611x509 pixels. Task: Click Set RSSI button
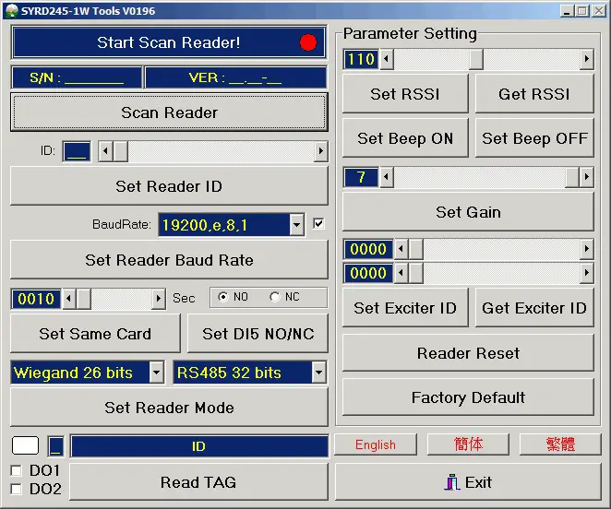(405, 94)
